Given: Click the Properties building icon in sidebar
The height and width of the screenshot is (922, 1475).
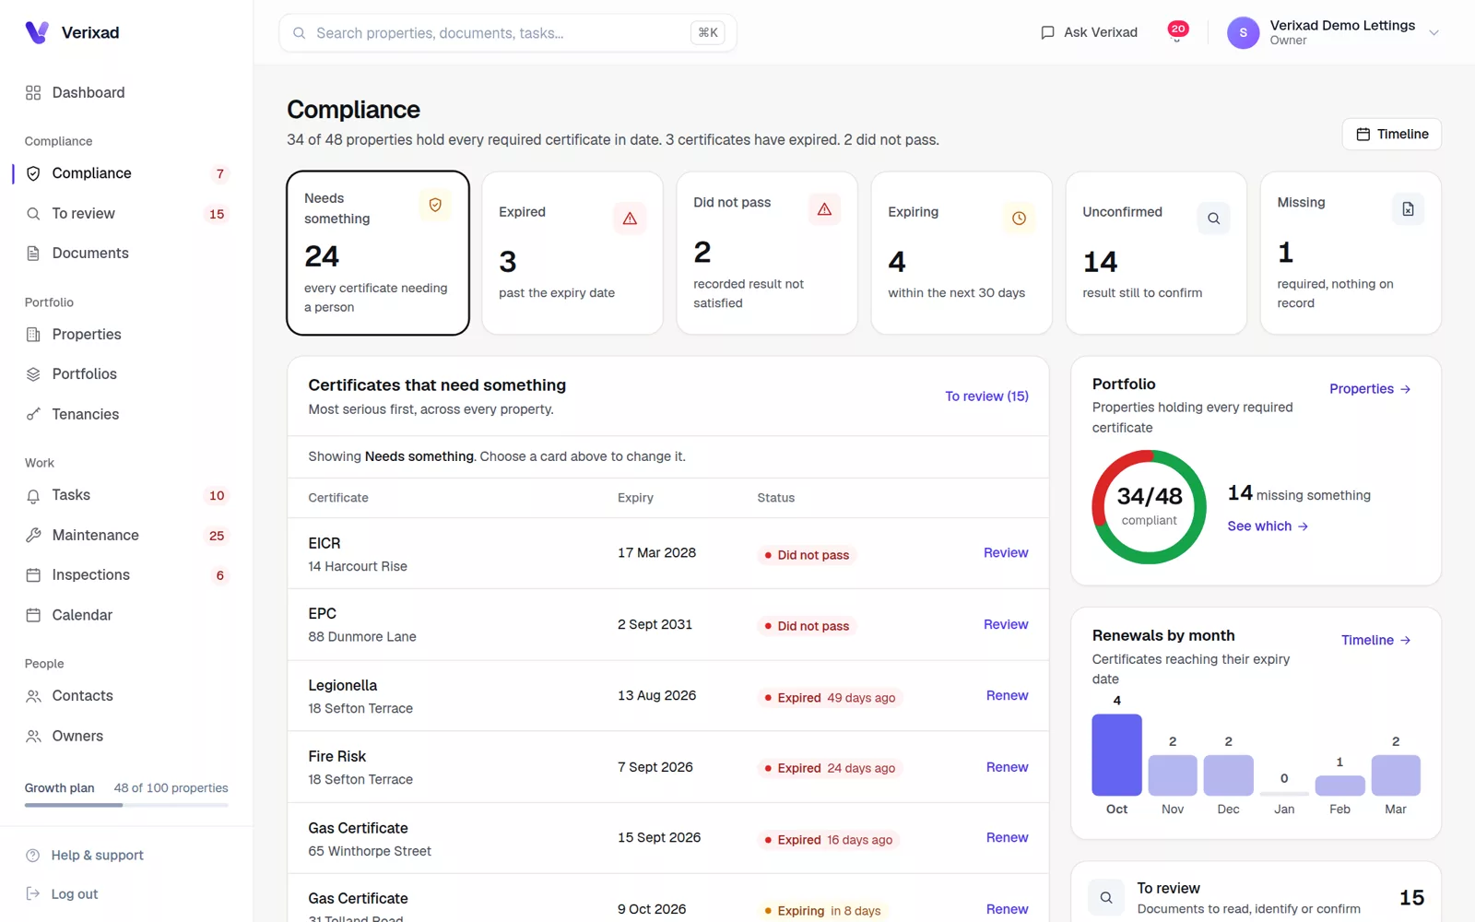Looking at the screenshot, I should click(33, 335).
